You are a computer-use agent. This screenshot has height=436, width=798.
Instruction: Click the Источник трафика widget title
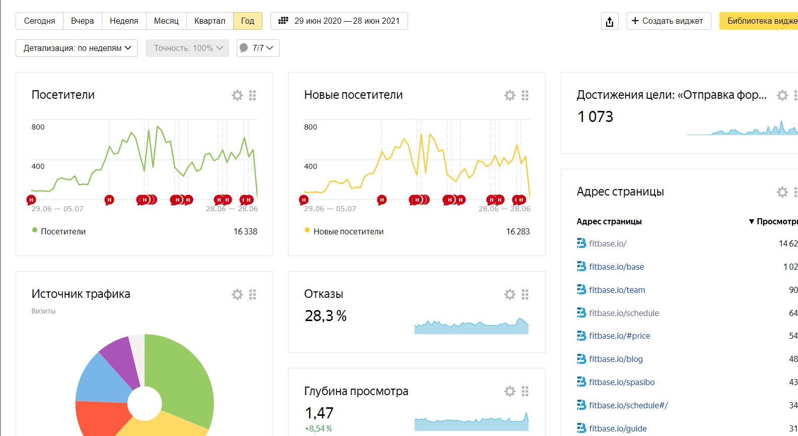(x=81, y=294)
